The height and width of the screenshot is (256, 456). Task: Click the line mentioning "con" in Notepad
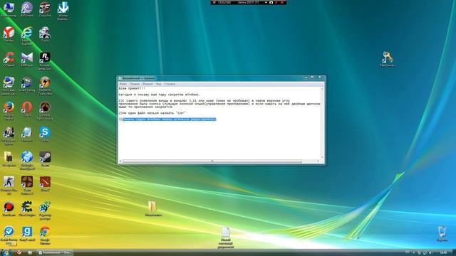152,113
